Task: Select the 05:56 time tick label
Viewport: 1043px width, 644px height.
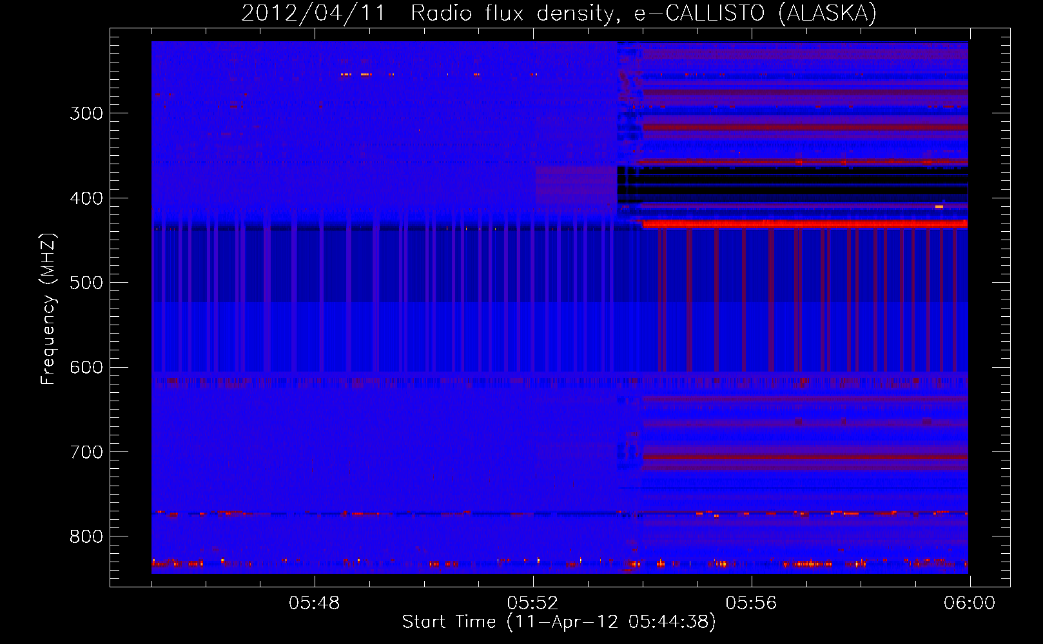Action: click(x=751, y=603)
